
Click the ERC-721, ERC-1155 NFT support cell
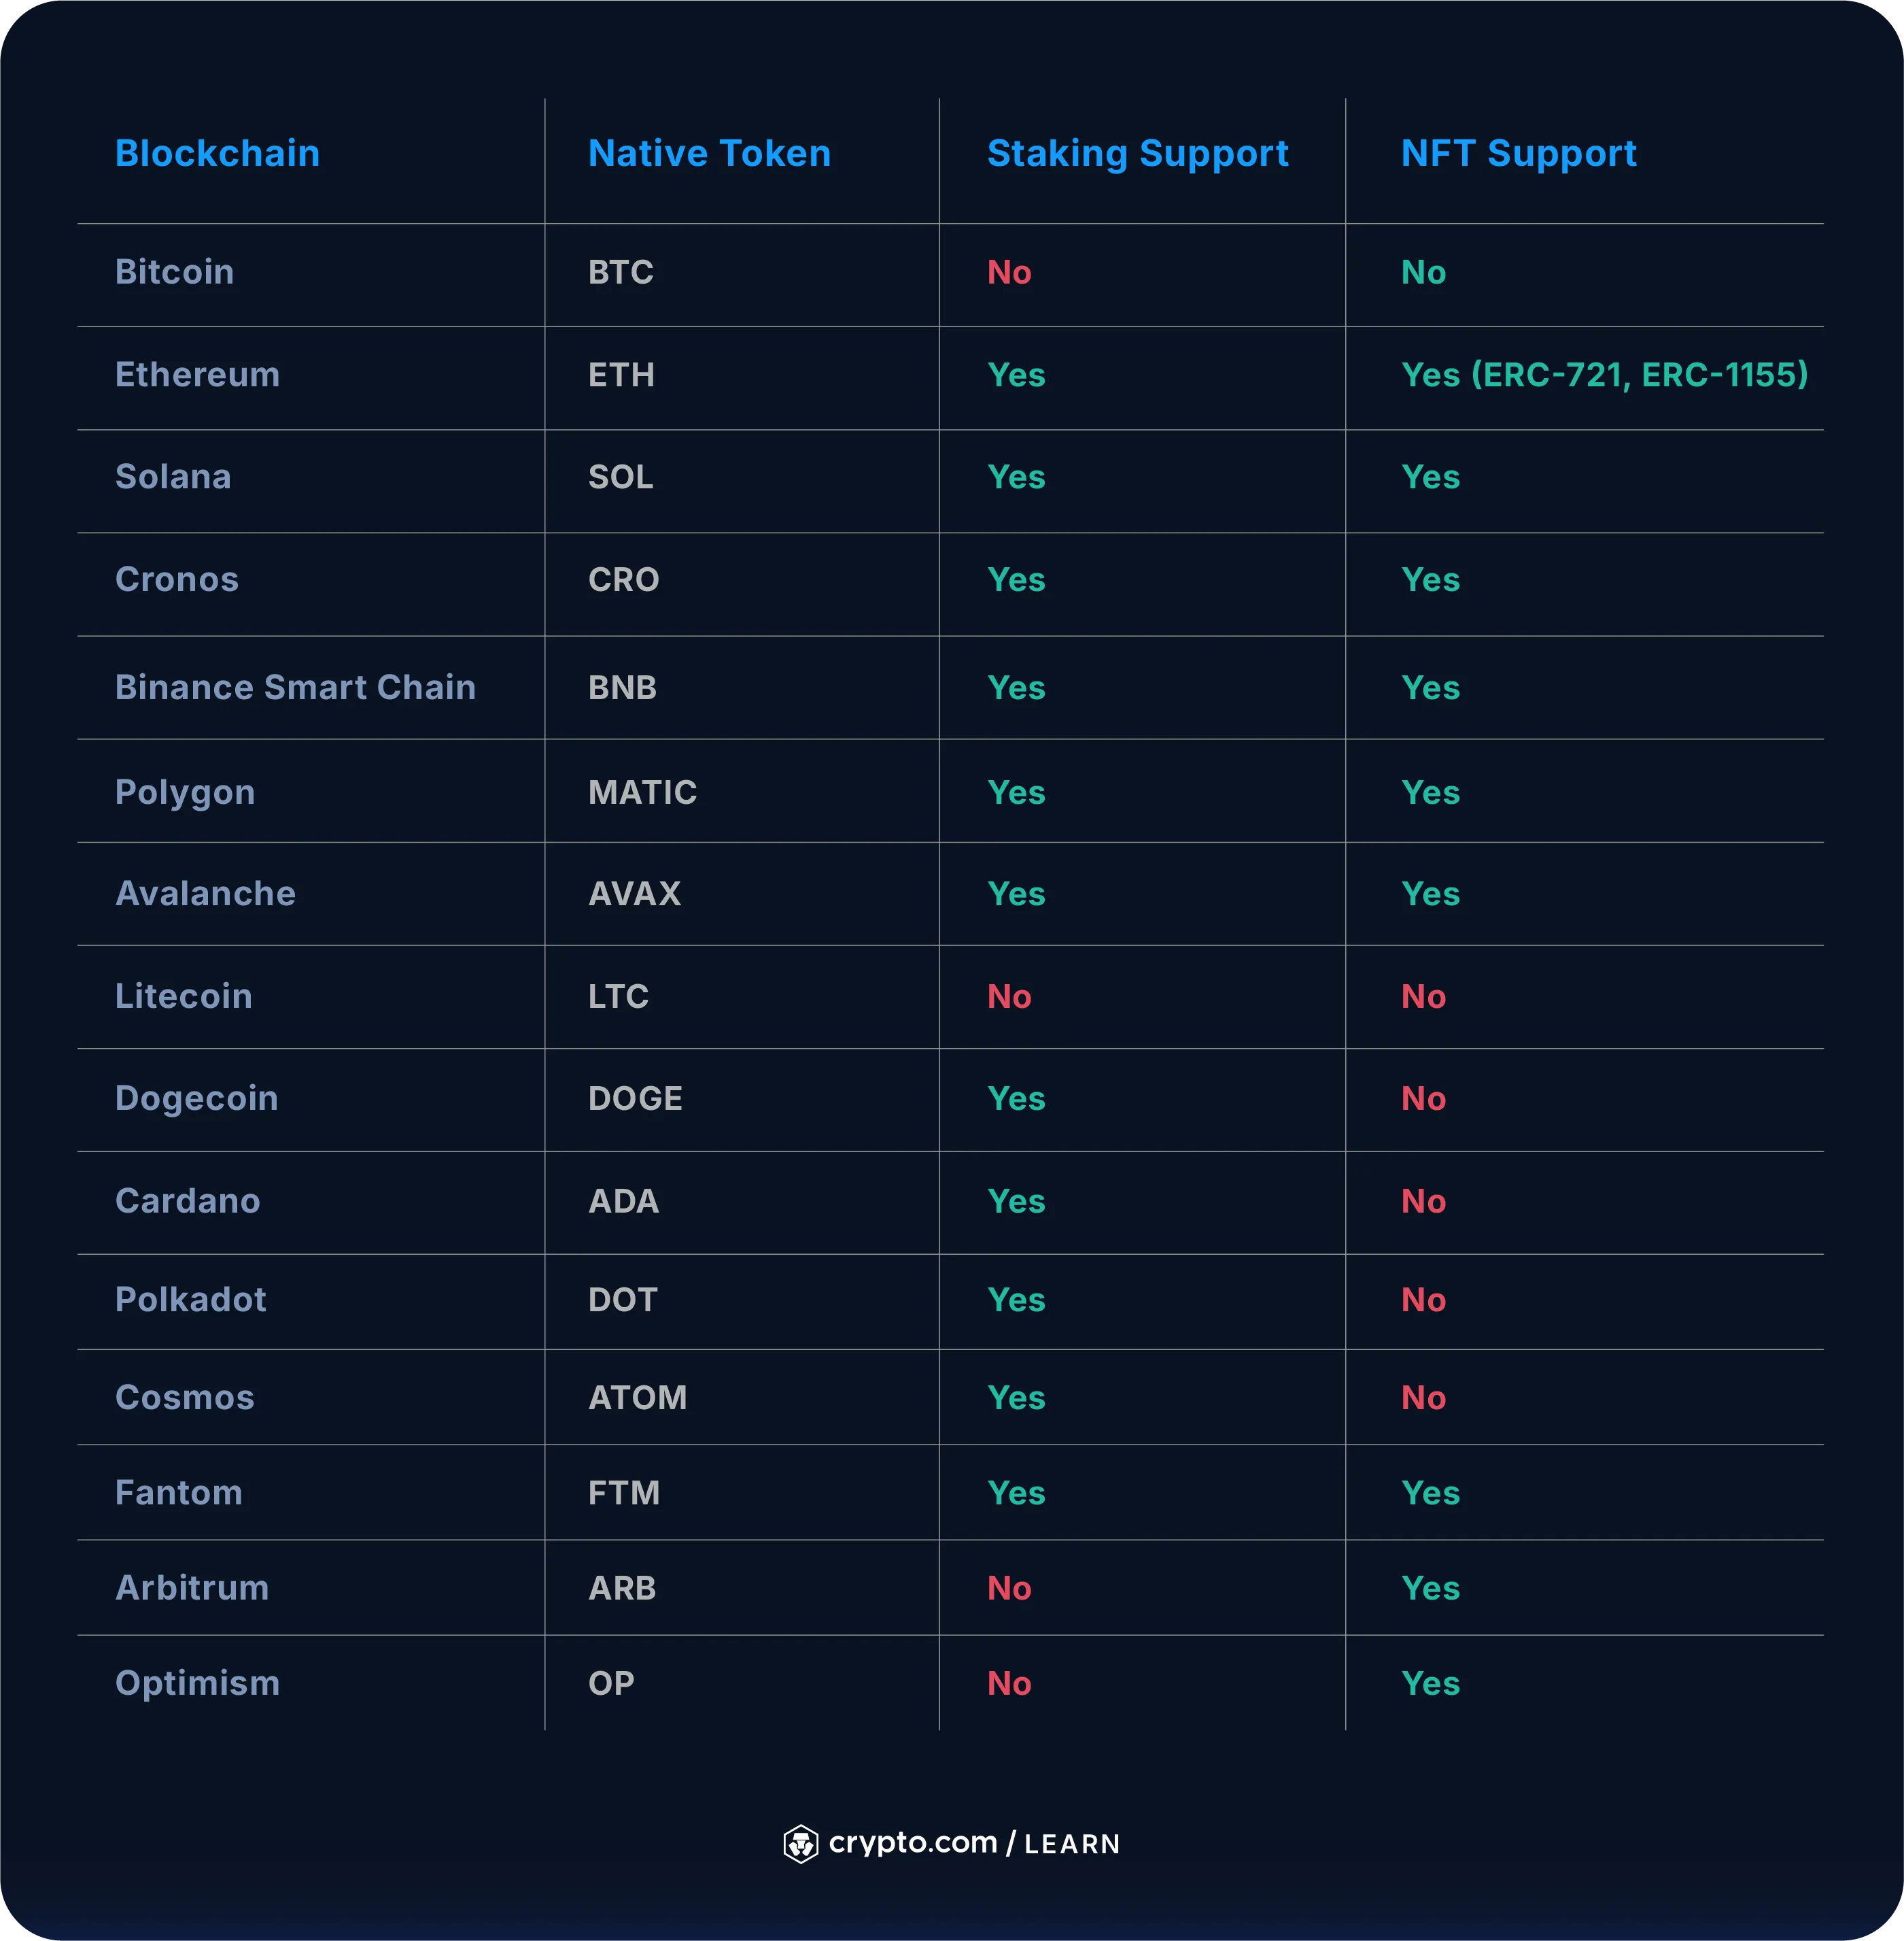[1604, 375]
